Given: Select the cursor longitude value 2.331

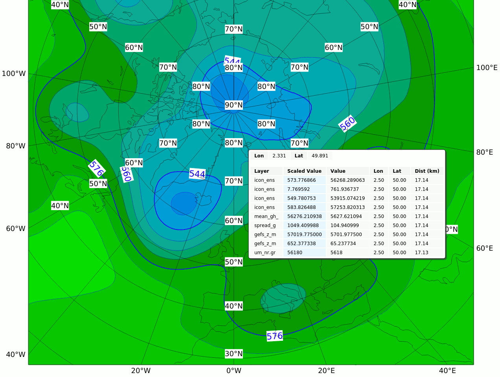Looking at the screenshot, I should pos(279,156).
